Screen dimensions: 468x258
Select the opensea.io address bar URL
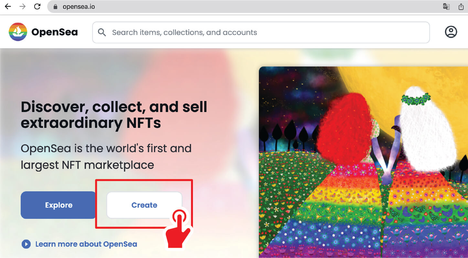click(79, 6)
